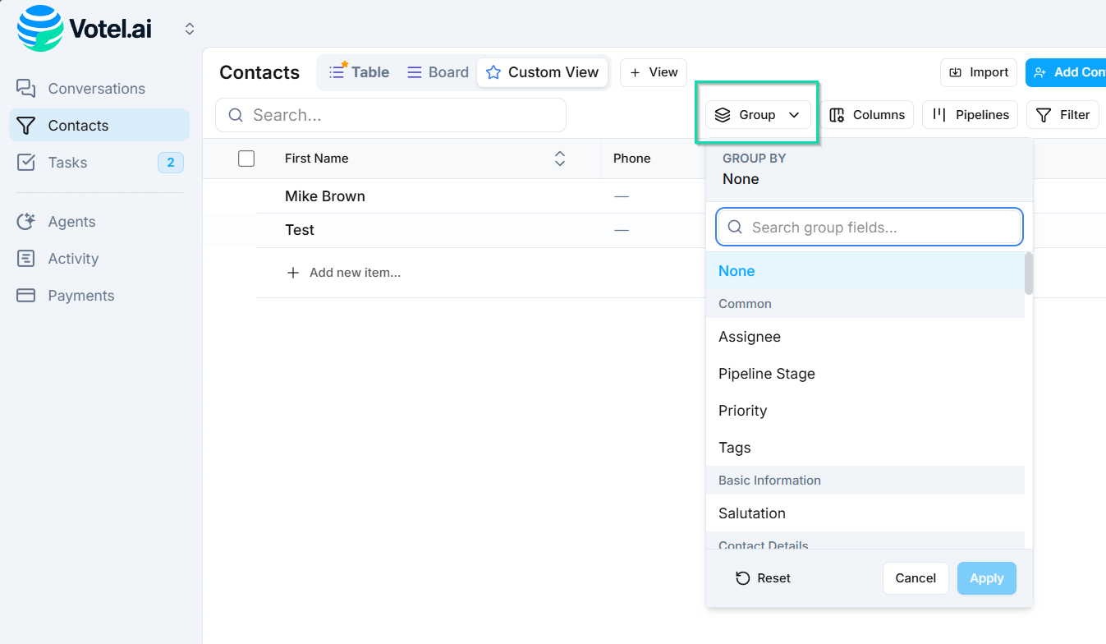Reset the group by settings

pyautogui.click(x=763, y=577)
